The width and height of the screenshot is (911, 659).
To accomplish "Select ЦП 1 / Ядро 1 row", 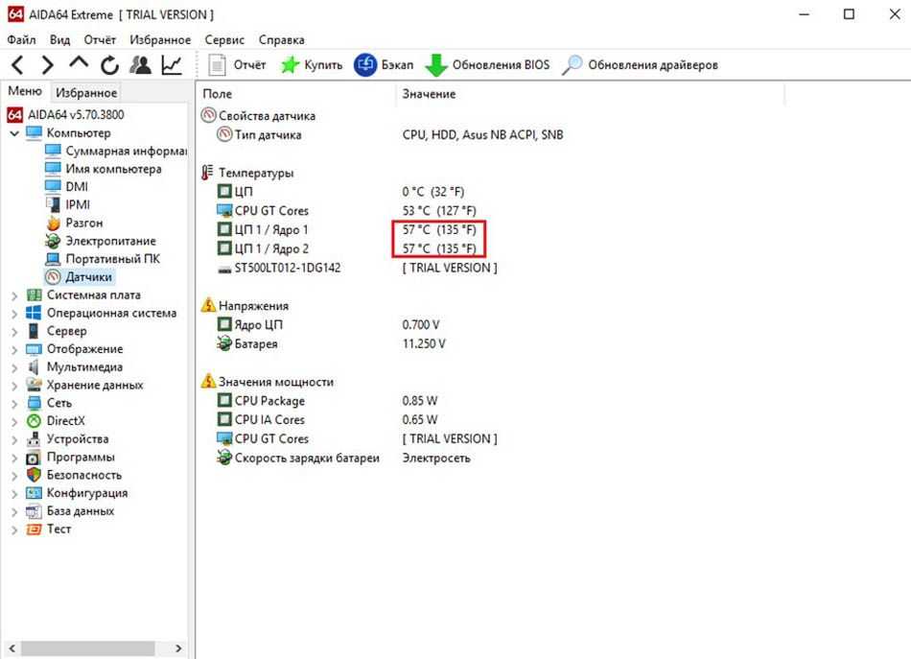I will coord(346,229).
